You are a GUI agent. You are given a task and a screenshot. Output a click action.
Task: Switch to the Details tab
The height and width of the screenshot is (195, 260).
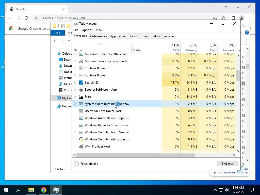point(156,36)
